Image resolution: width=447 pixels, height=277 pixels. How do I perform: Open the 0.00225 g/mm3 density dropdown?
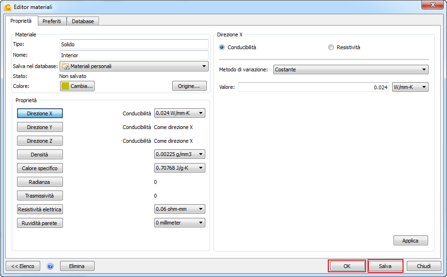[x=180, y=154]
